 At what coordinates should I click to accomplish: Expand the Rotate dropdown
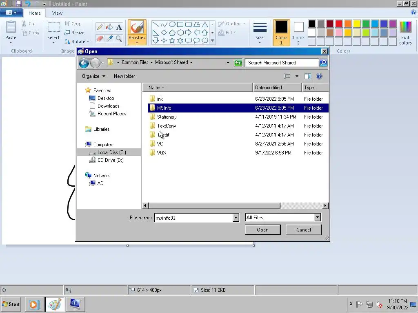coord(88,42)
